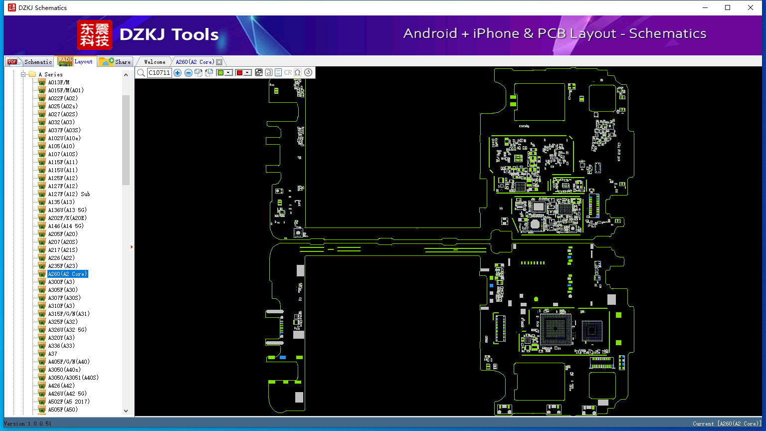
Task: Toggle the CR toolbar button
Action: pyautogui.click(x=288, y=73)
